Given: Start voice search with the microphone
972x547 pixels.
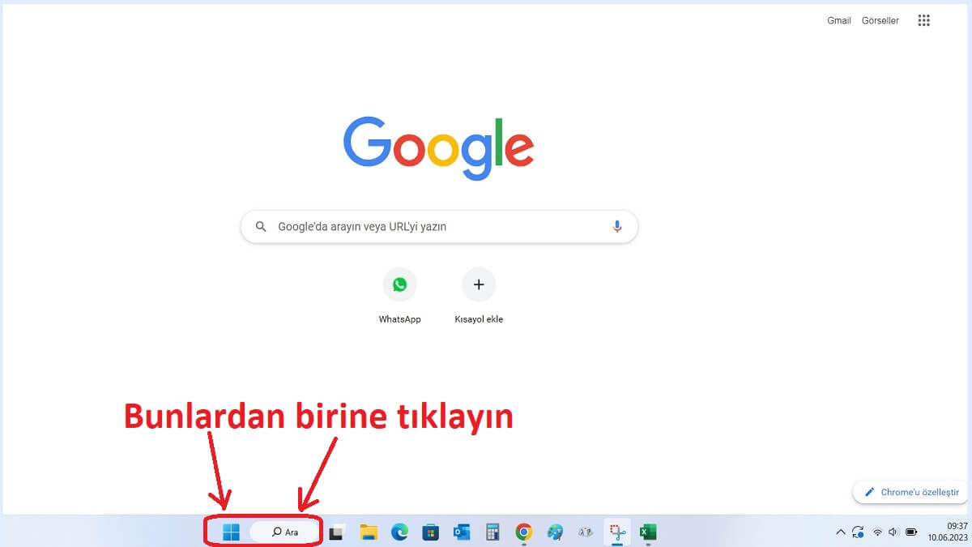Looking at the screenshot, I should click(x=617, y=227).
